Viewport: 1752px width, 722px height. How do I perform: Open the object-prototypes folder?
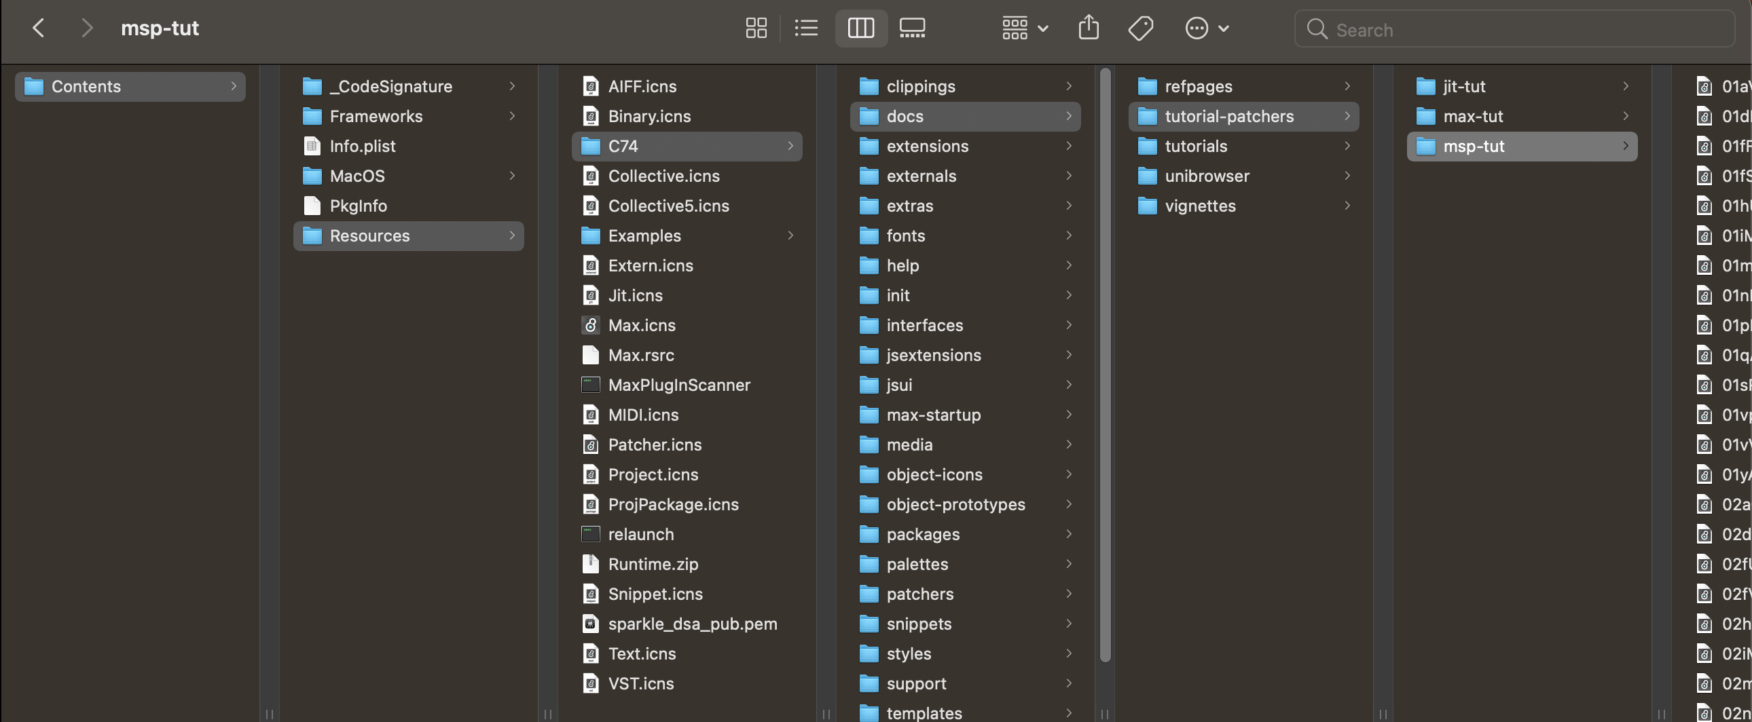pos(965,504)
